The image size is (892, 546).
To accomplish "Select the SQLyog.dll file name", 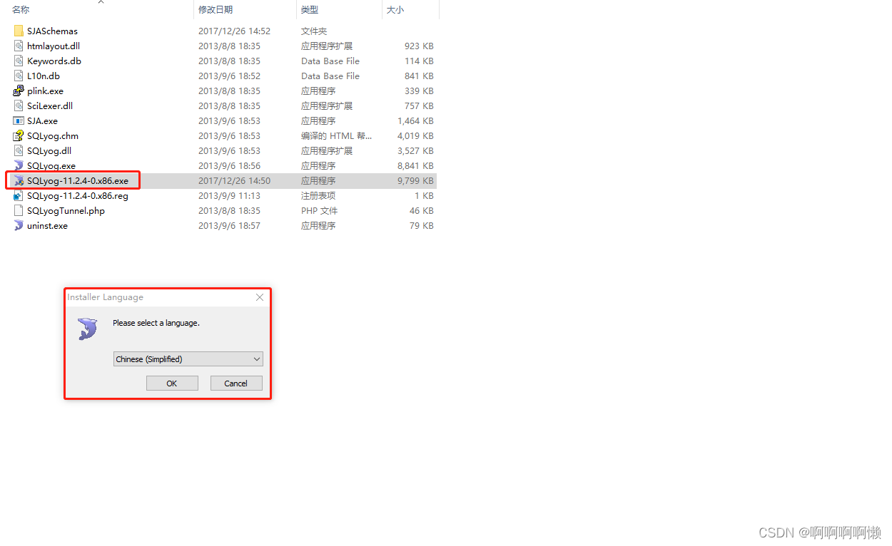I will point(49,150).
